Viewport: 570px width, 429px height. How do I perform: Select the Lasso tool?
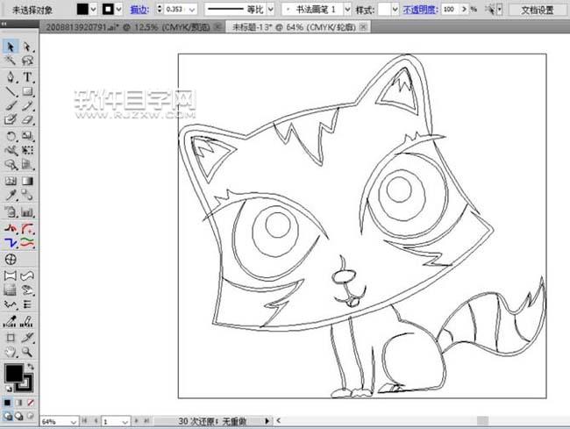point(27,60)
